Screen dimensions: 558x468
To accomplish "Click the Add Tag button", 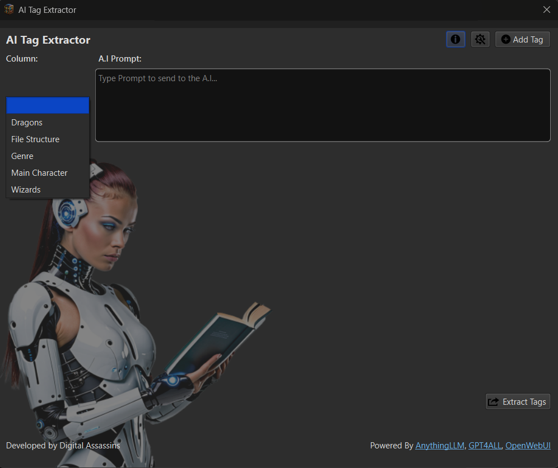I will 522,40.
